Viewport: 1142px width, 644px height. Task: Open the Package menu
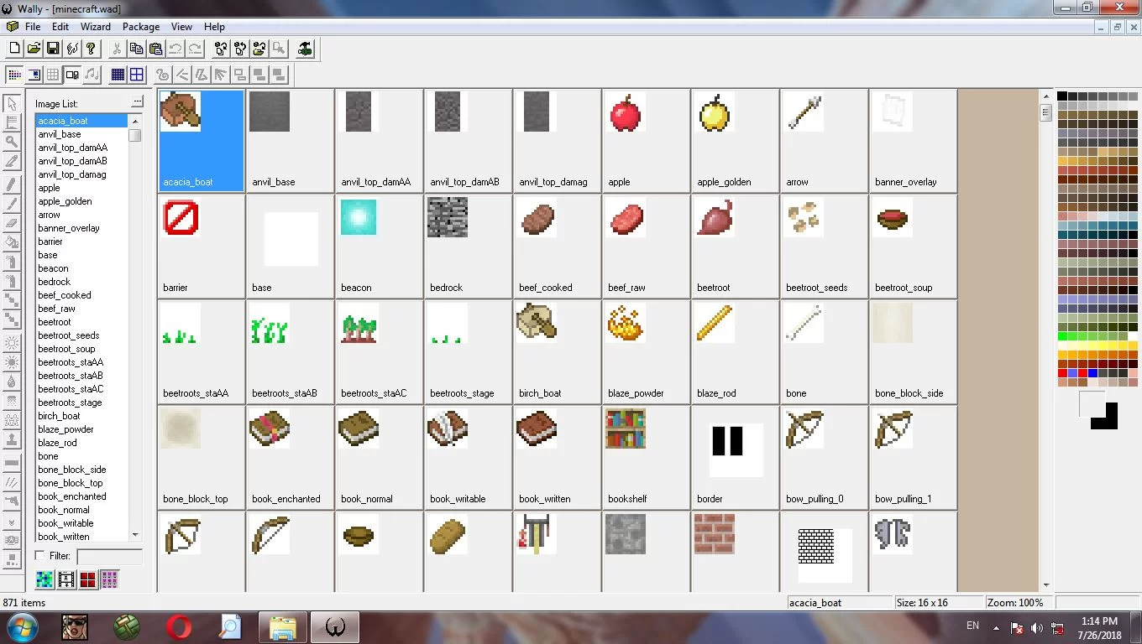pos(142,27)
